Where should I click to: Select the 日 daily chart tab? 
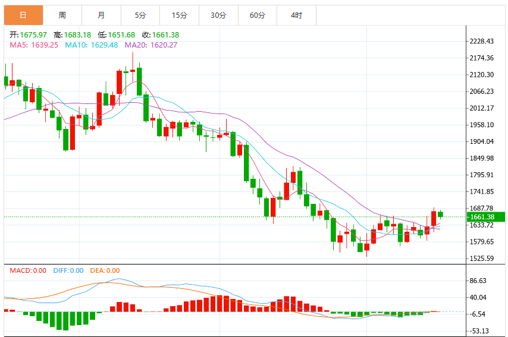23,15
